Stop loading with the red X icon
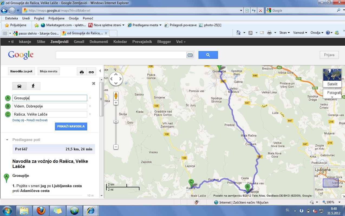Image resolution: width=345 pixels, height=216 pixels. pyautogui.click(x=260, y=11)
